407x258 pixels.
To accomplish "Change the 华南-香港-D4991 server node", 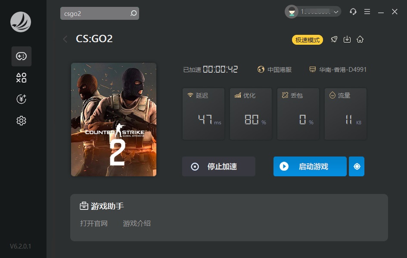I will tap(338, 69).
